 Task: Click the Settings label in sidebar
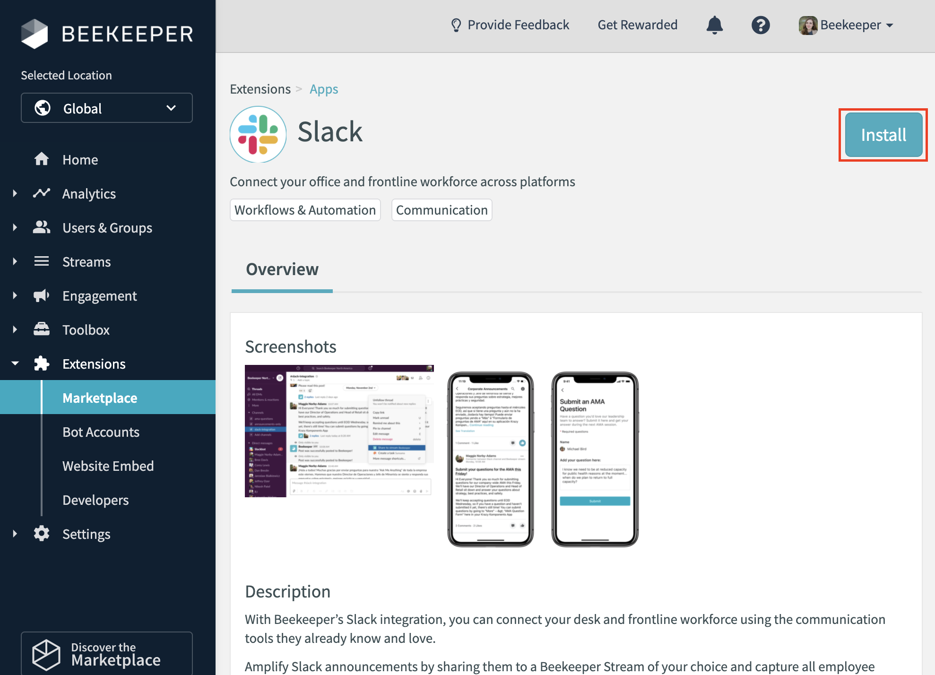pyautogui.click(x=86, y=534)
